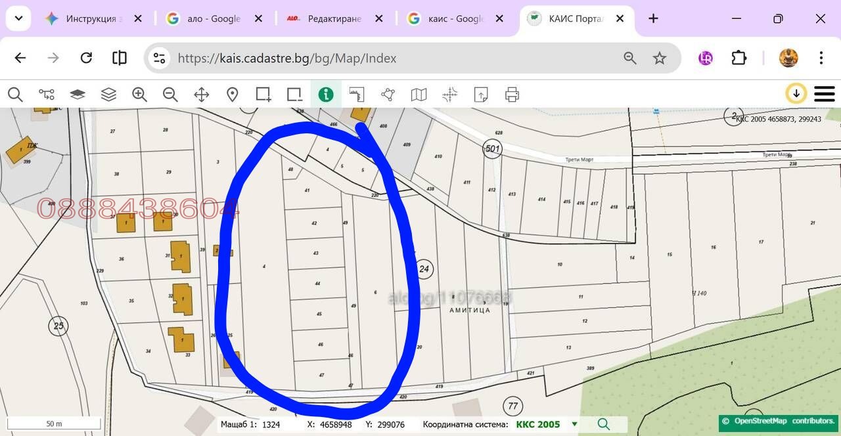Reload the cadastre map page
Viewport: 841px width, 436px height.
click(86, 58)
